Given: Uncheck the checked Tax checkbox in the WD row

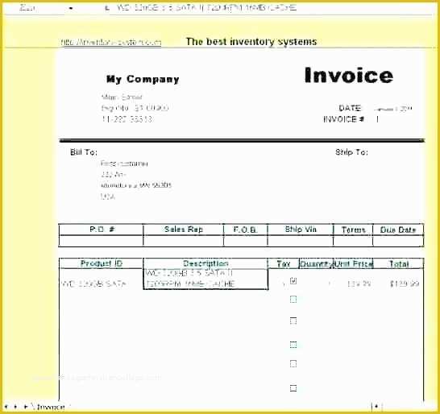Looking at the screenshot, I should [x=293, y=280].
